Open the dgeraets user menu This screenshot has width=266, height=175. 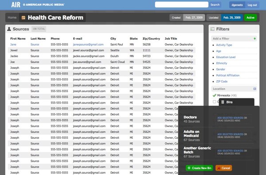point(237,5)
